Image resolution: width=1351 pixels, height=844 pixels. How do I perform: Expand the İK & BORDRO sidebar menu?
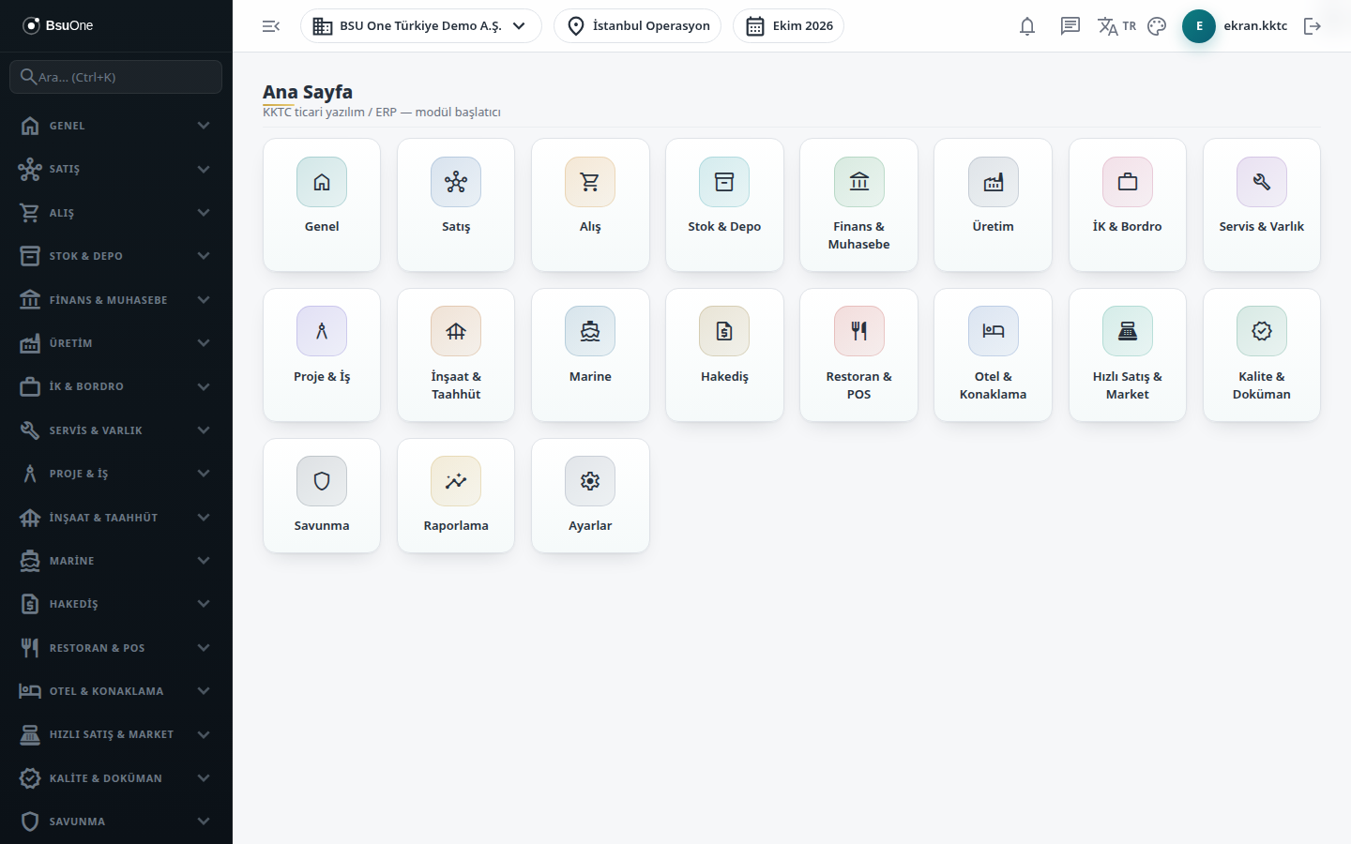point(116,386)
